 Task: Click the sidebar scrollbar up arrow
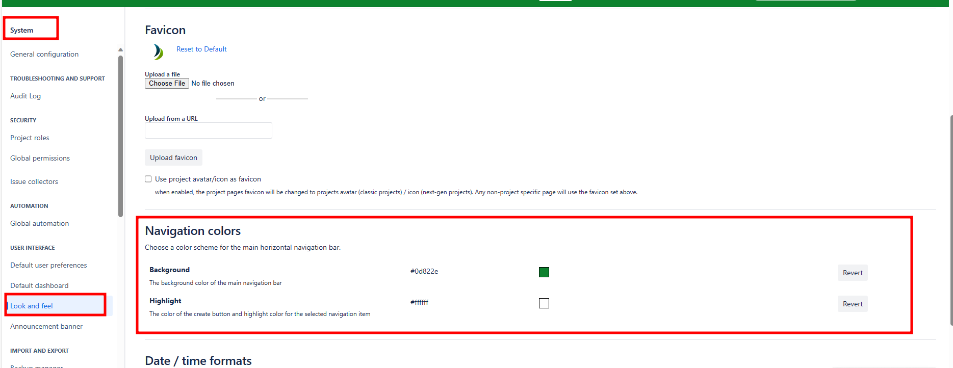(120, 50)
